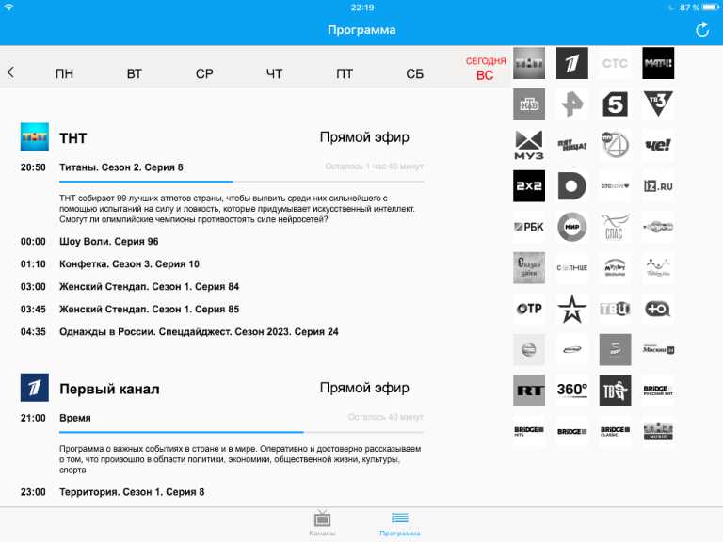Tap the refresh icon in the header
723x542 pixels.
pyautogui.click(x=701, y=30)
